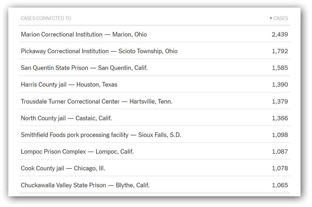Click the 1,792 case count value
This screenshot has width=312, height=207.
point(280,51)
